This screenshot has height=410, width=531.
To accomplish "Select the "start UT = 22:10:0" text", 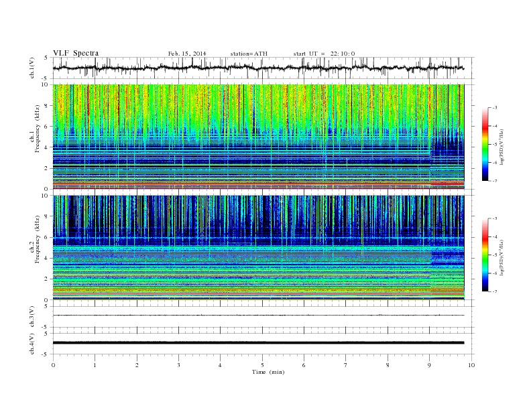I will pos(324,54).
